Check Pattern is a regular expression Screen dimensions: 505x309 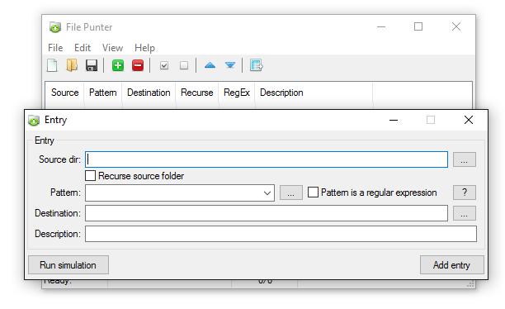(313, 193)
